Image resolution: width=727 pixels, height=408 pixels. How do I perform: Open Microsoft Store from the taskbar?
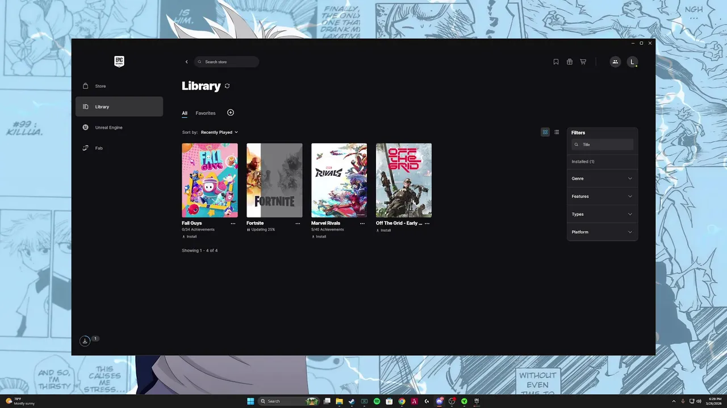point(389,401)
